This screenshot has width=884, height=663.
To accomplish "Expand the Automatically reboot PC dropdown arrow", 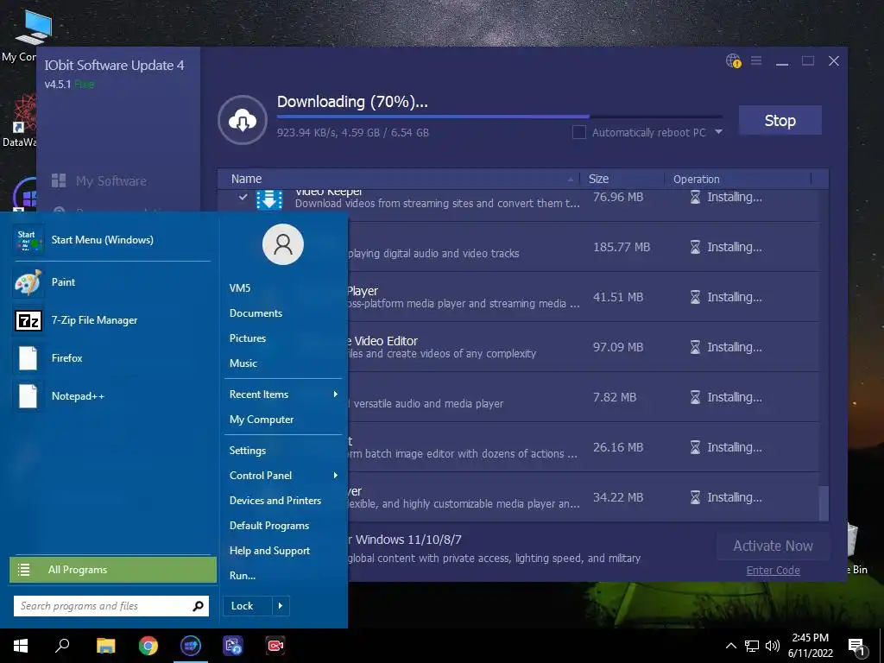I will [719, 132].
